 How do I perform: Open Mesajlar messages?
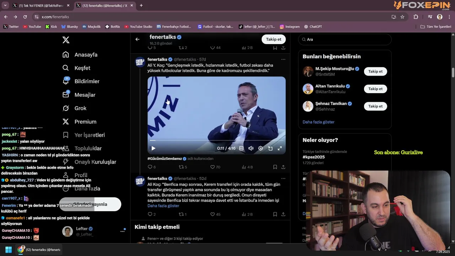pos(79,95)
